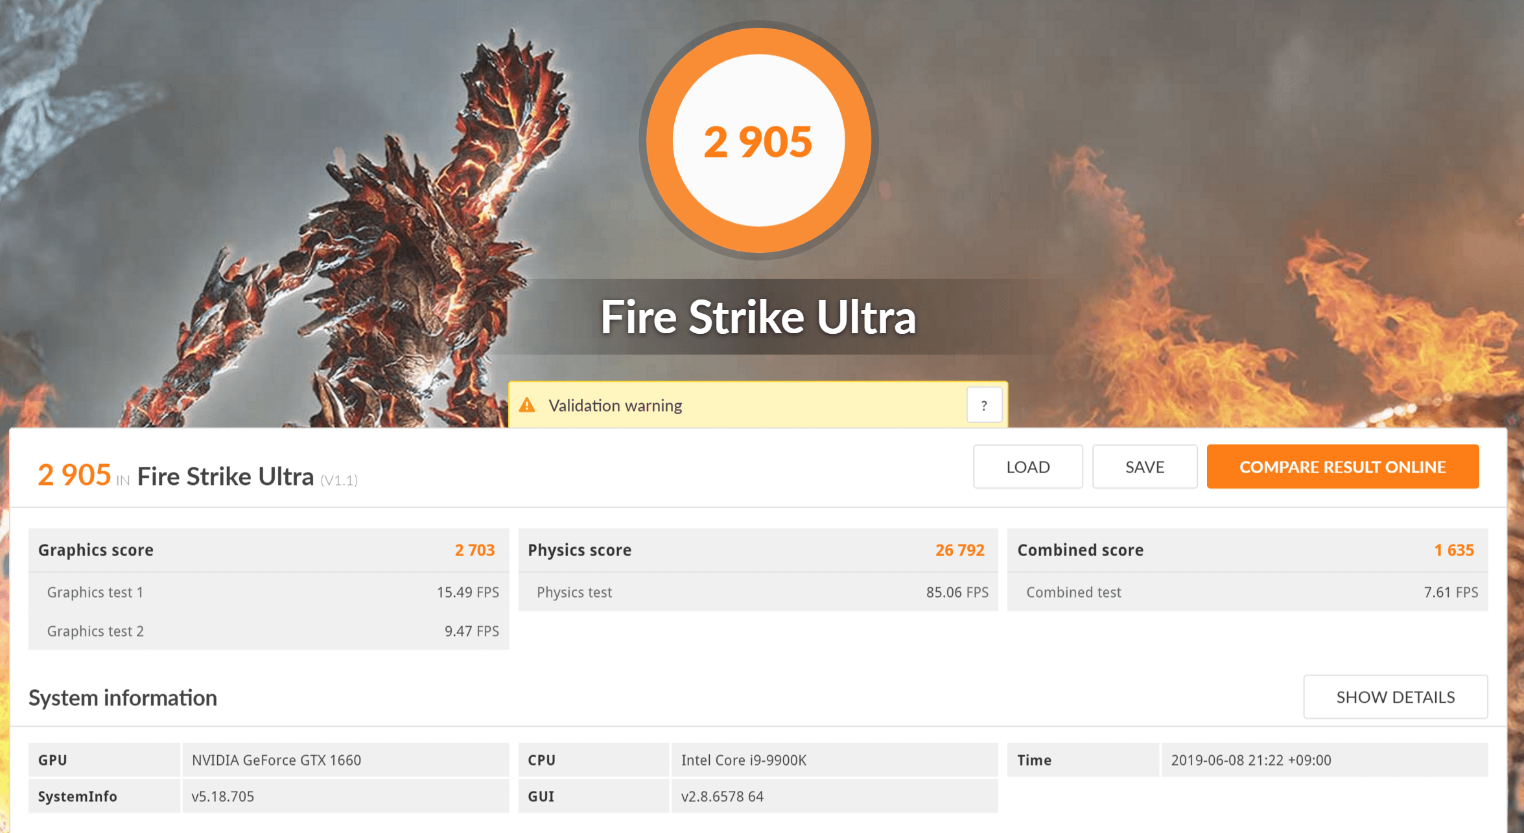Click the validation warning triangle icon

[x=527, y=405]
